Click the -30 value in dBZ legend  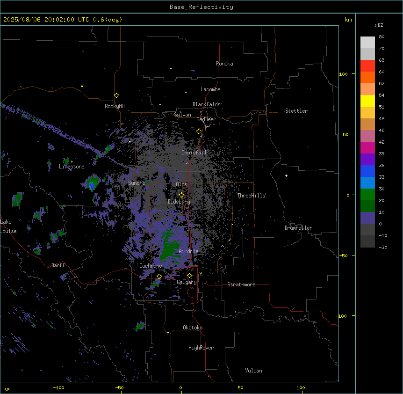(383, 247)
